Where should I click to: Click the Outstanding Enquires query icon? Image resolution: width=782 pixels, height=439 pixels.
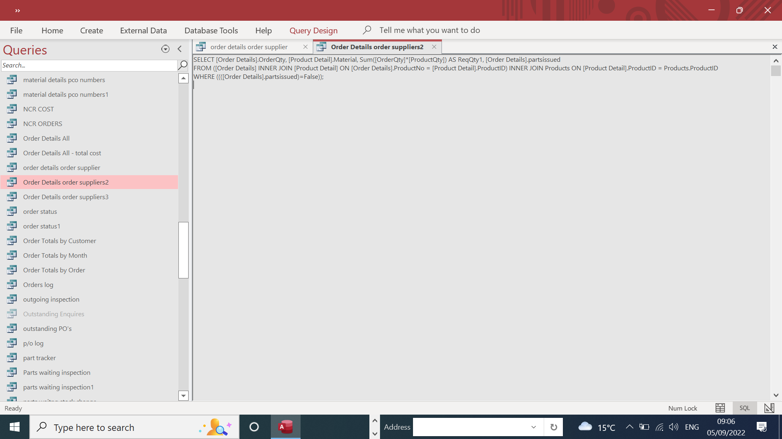click(12, 314)
